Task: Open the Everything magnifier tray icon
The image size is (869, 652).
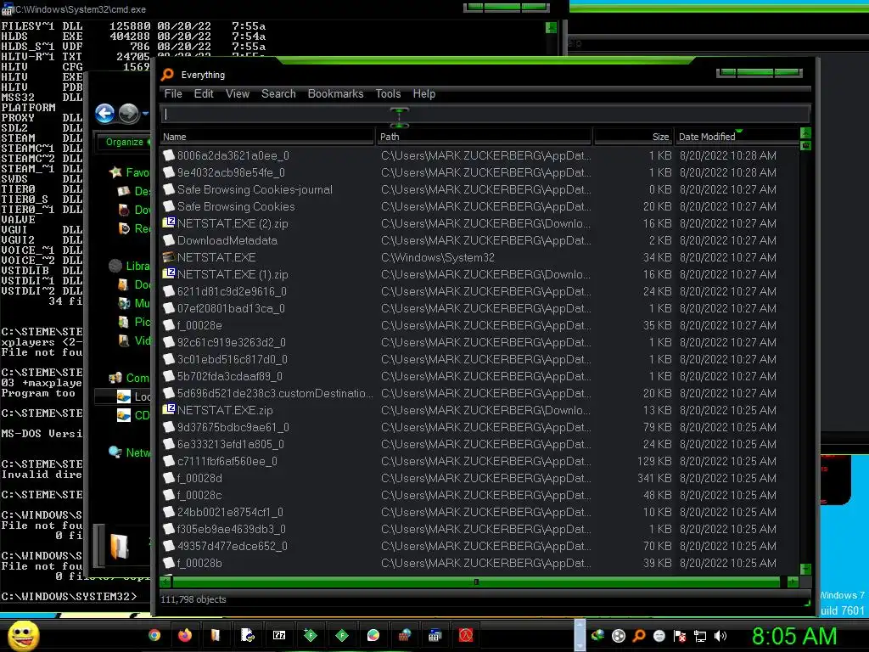Action: coord(638,636)
